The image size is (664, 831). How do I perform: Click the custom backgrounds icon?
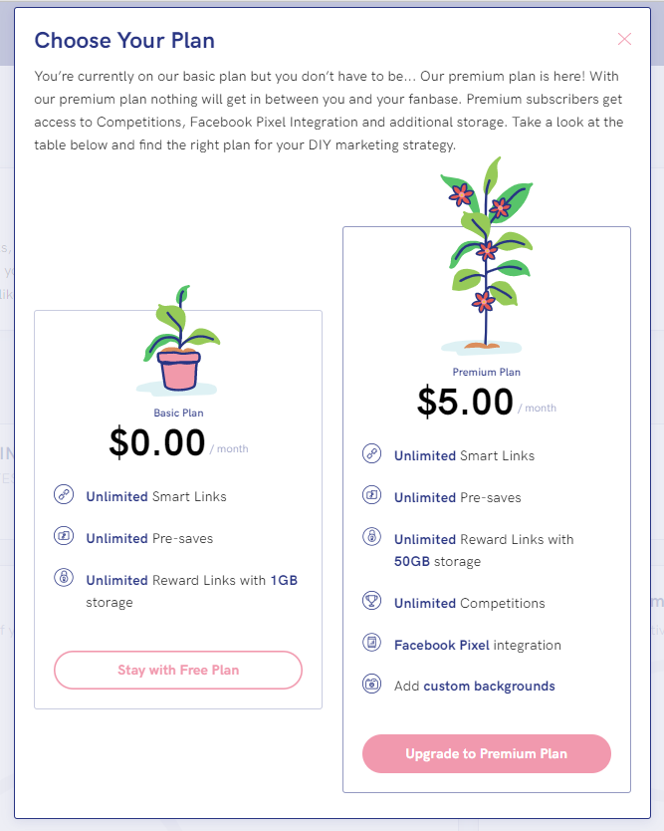(371, 685)
